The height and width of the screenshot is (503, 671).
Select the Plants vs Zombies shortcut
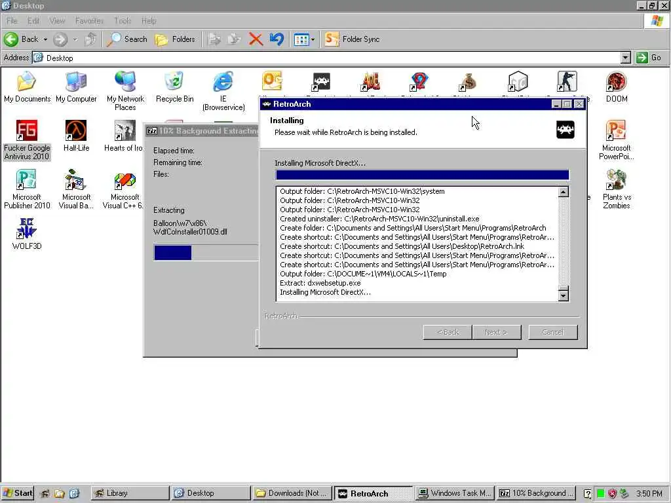click(616, 189)
